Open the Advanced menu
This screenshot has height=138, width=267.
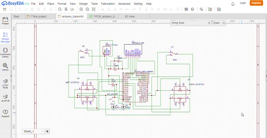point(124,4)
